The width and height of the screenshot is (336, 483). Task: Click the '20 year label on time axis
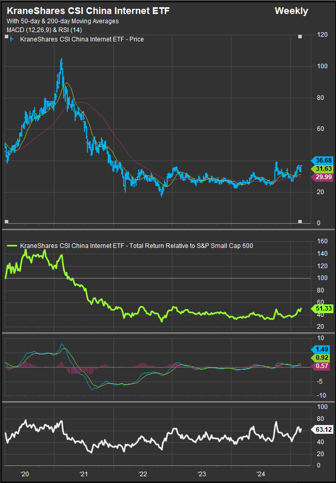click(x=25, y=473)
